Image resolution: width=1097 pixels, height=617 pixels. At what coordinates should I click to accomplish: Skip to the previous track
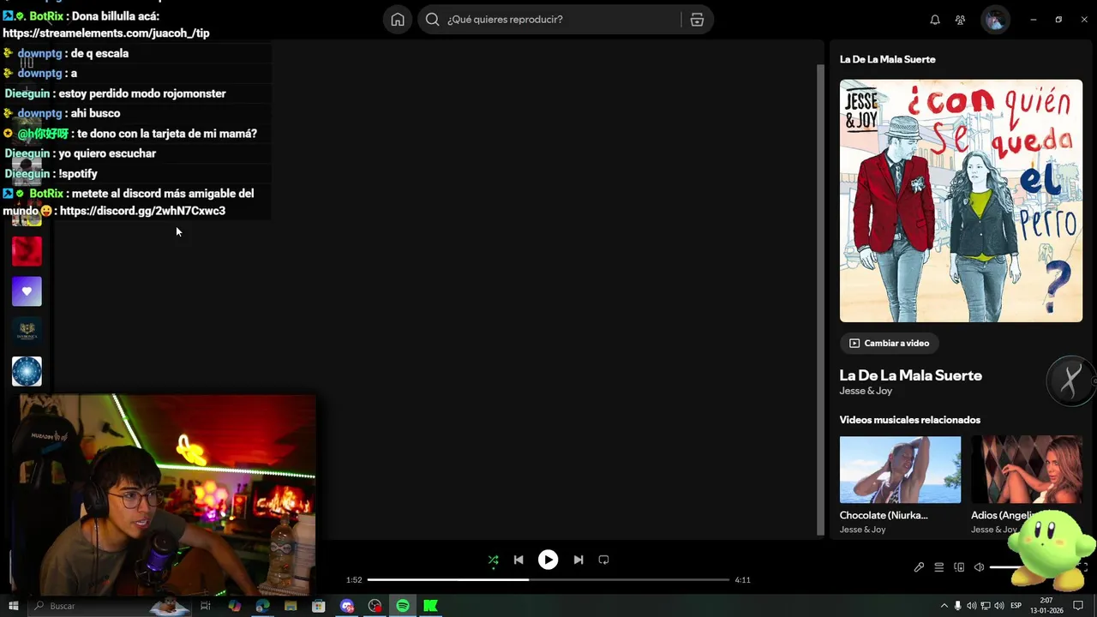tap(519, 560)
